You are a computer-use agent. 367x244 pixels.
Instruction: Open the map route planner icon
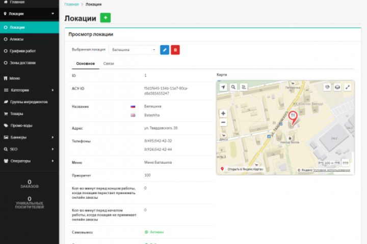[x=244, y=87]
